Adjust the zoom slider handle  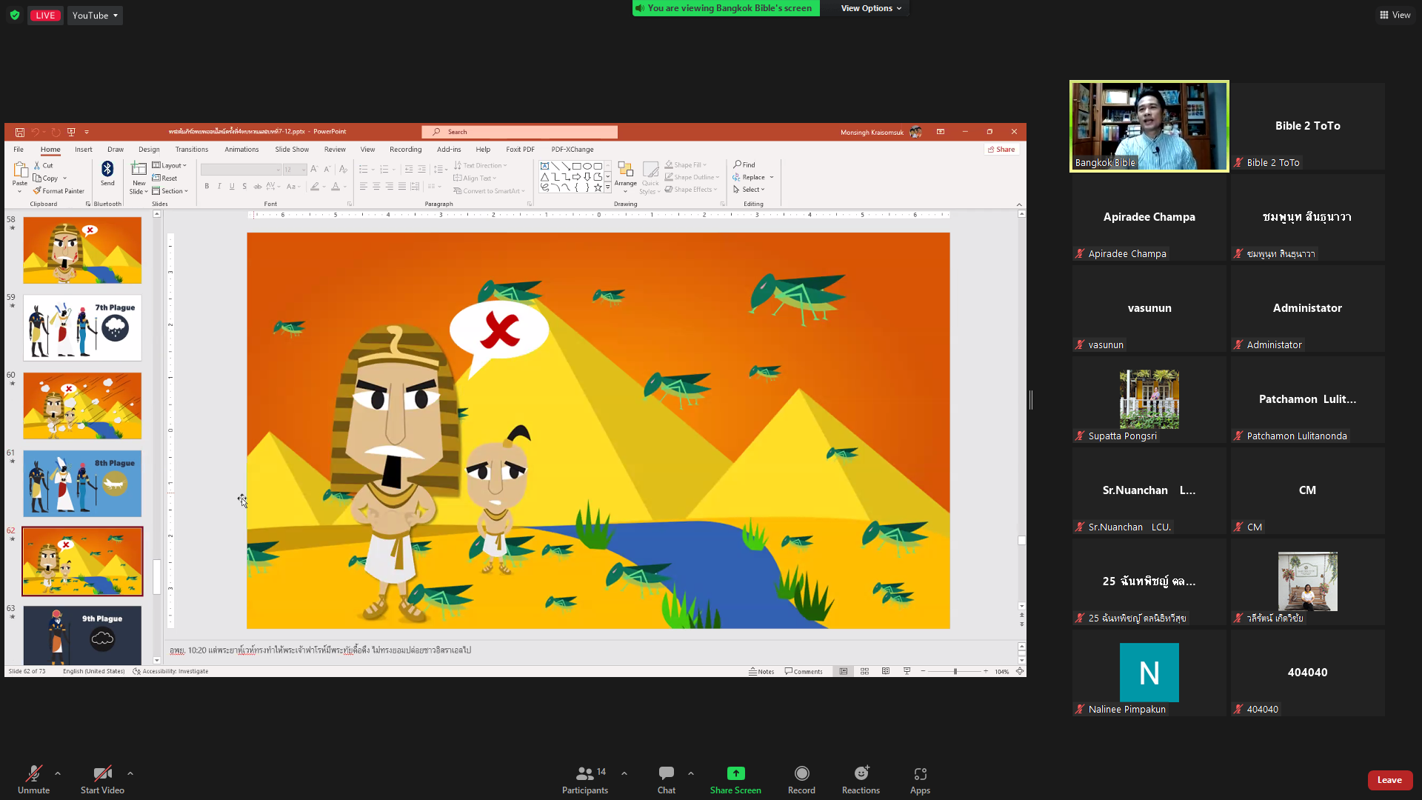tap(955, 671)
